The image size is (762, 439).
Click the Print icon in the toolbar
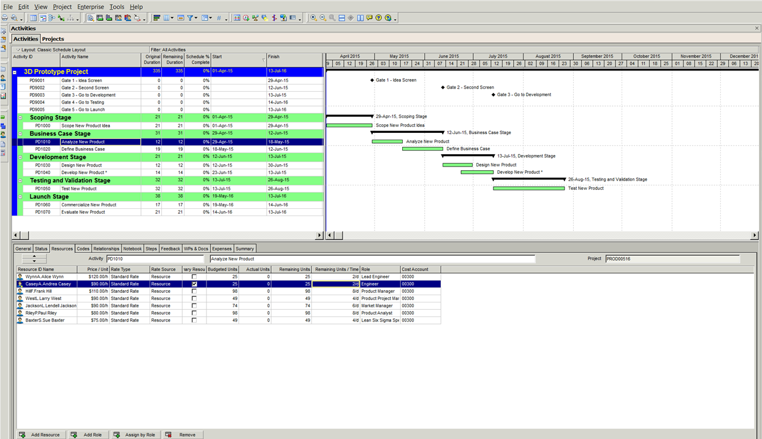click(x=5, y=18)
